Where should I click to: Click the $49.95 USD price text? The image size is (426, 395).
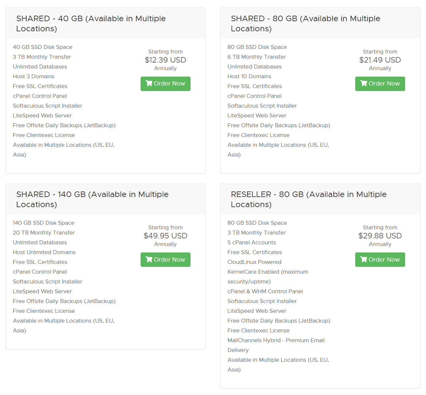pyautogui.click(x=165, y=236)
